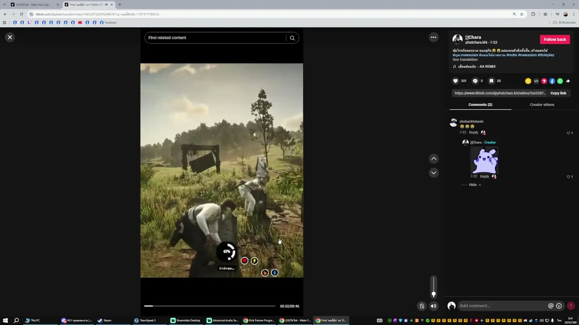Switch to Comments (2) tab
This screenshot has width=579, height=325.
coord(480,105)
